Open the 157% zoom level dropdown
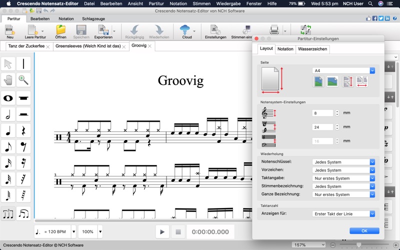This screenshot has width=400, height=250. [308, 245]
